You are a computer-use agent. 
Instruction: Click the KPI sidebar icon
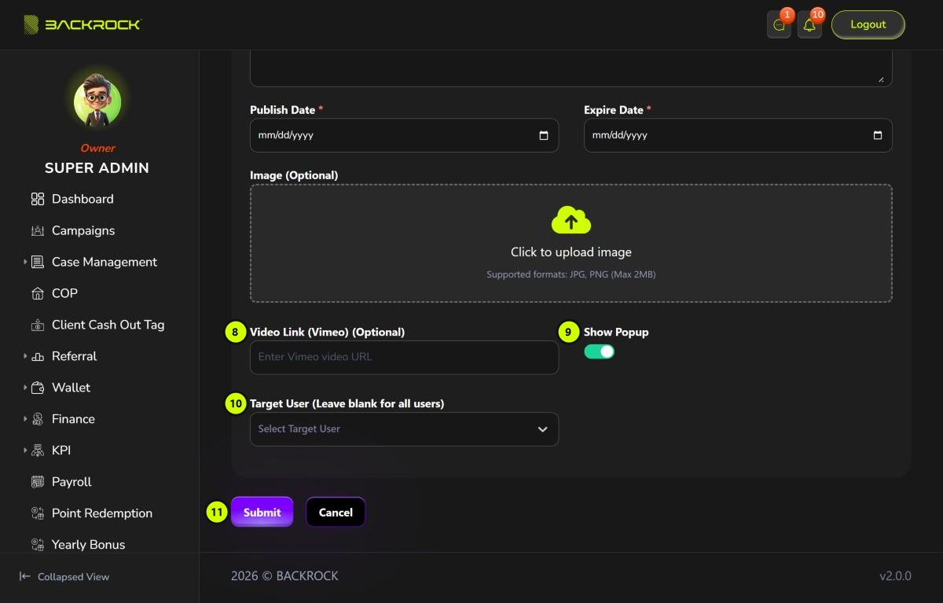coord(38,450)
